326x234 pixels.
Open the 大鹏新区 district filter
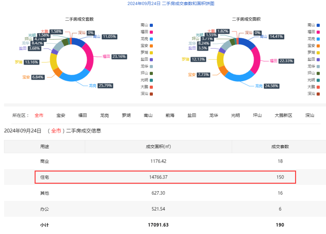(x=283, y=115)
